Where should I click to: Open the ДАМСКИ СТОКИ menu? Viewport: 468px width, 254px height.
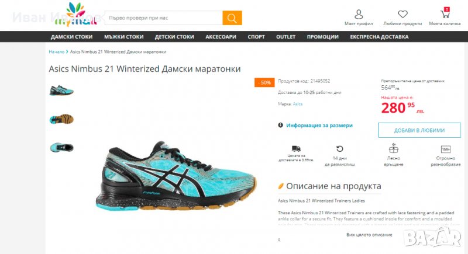71,37
